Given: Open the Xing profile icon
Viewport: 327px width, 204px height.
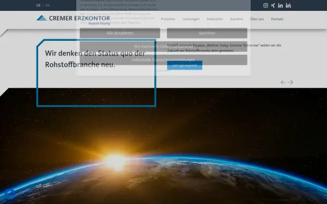Looking at the screenshot, I should 273,5.
